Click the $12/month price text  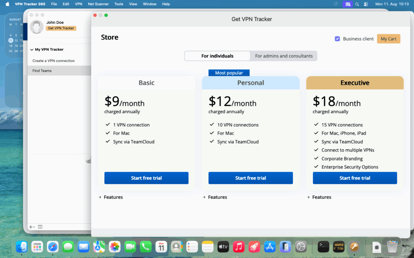point(232,101)
